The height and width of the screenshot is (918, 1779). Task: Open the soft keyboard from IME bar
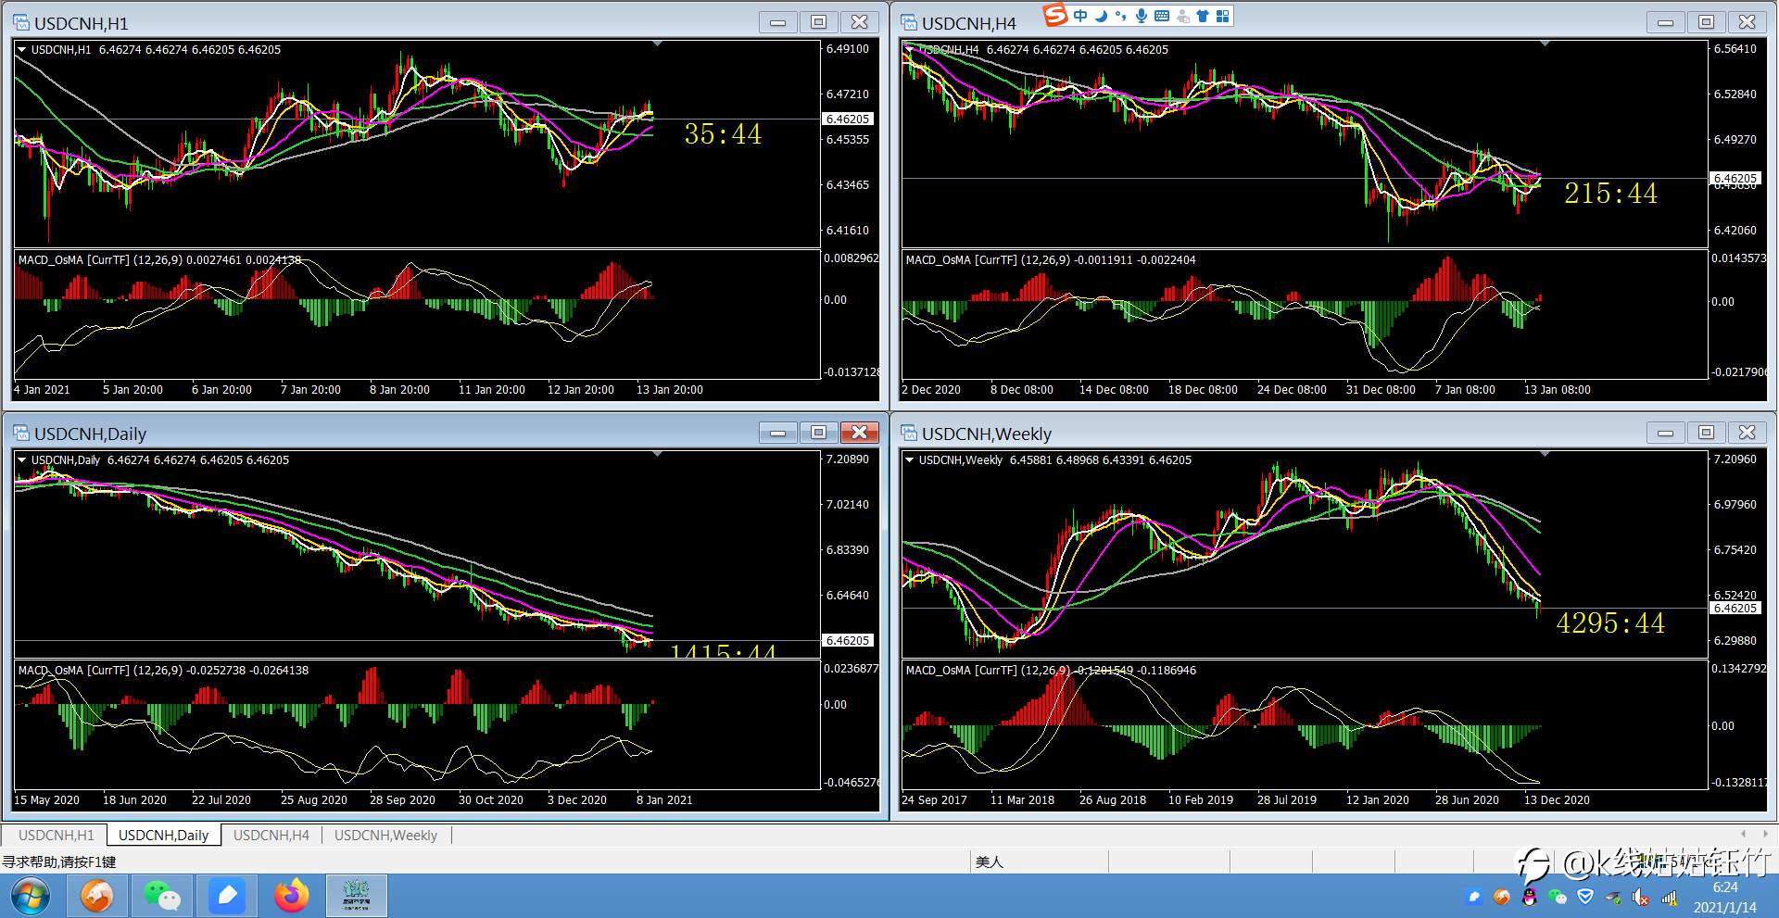tap(1162, 16)
